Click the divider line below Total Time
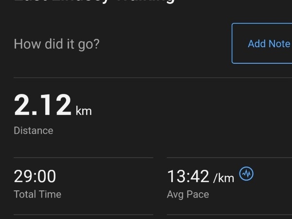The image size is (292, 219). pyautogui.click(x=83, y=215)
